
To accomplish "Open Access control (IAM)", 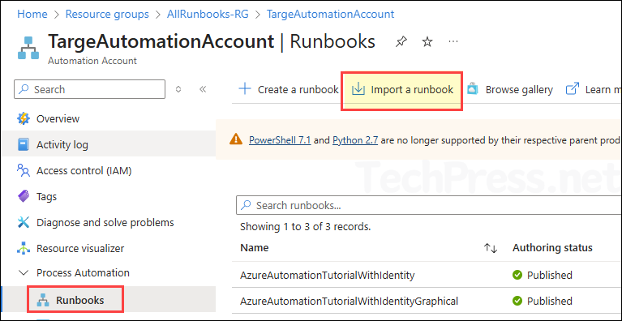I will [x=84, y=171].
